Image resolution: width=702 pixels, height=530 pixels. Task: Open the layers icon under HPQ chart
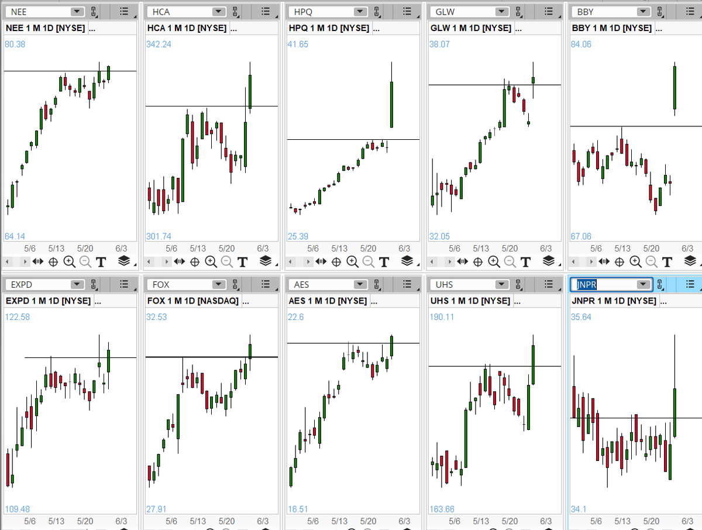(x=407, y=261)
